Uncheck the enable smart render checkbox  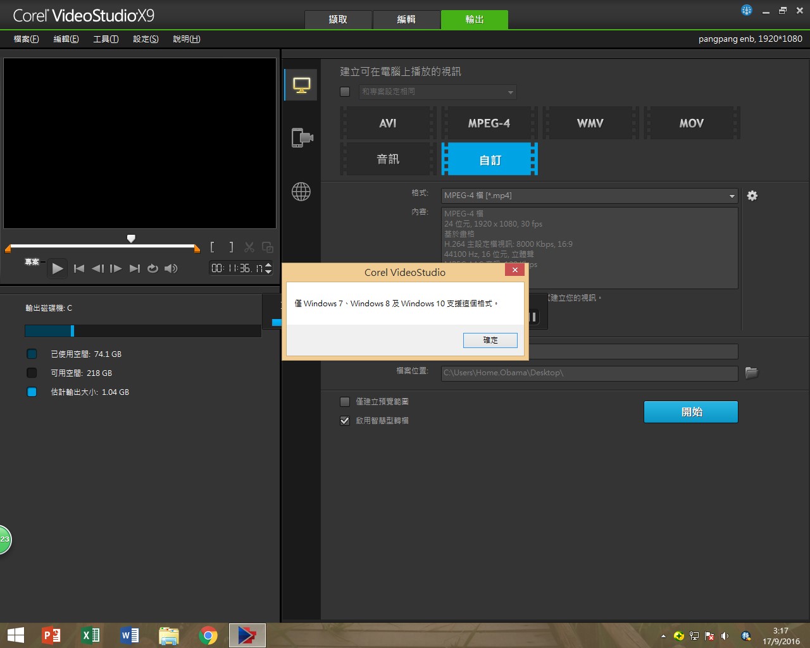345,421
